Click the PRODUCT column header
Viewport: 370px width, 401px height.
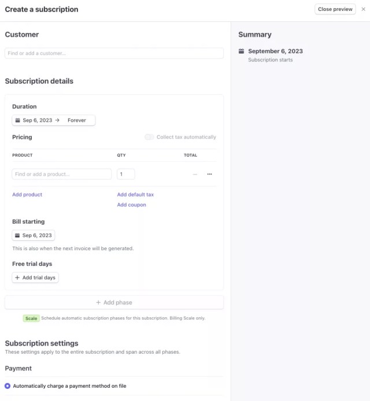tap(23, 155)
